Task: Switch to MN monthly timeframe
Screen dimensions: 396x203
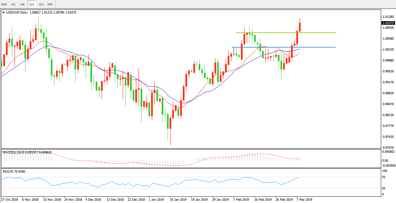Action: pos(50,4)
